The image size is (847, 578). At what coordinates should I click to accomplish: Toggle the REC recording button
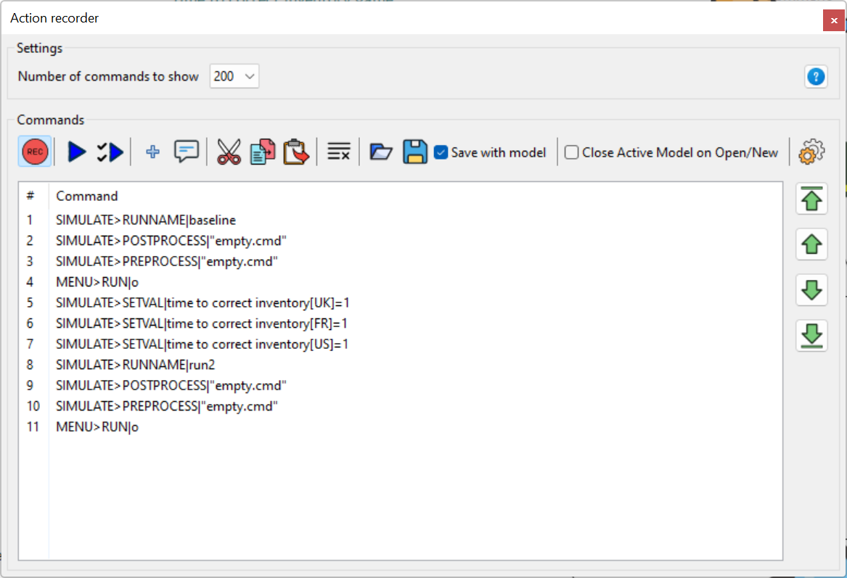click(x=34, y=151)
